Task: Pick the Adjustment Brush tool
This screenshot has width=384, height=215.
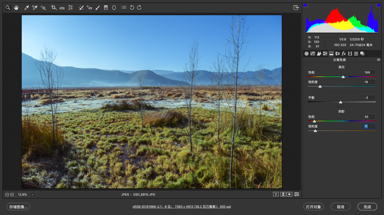Action: click(97, 8)
